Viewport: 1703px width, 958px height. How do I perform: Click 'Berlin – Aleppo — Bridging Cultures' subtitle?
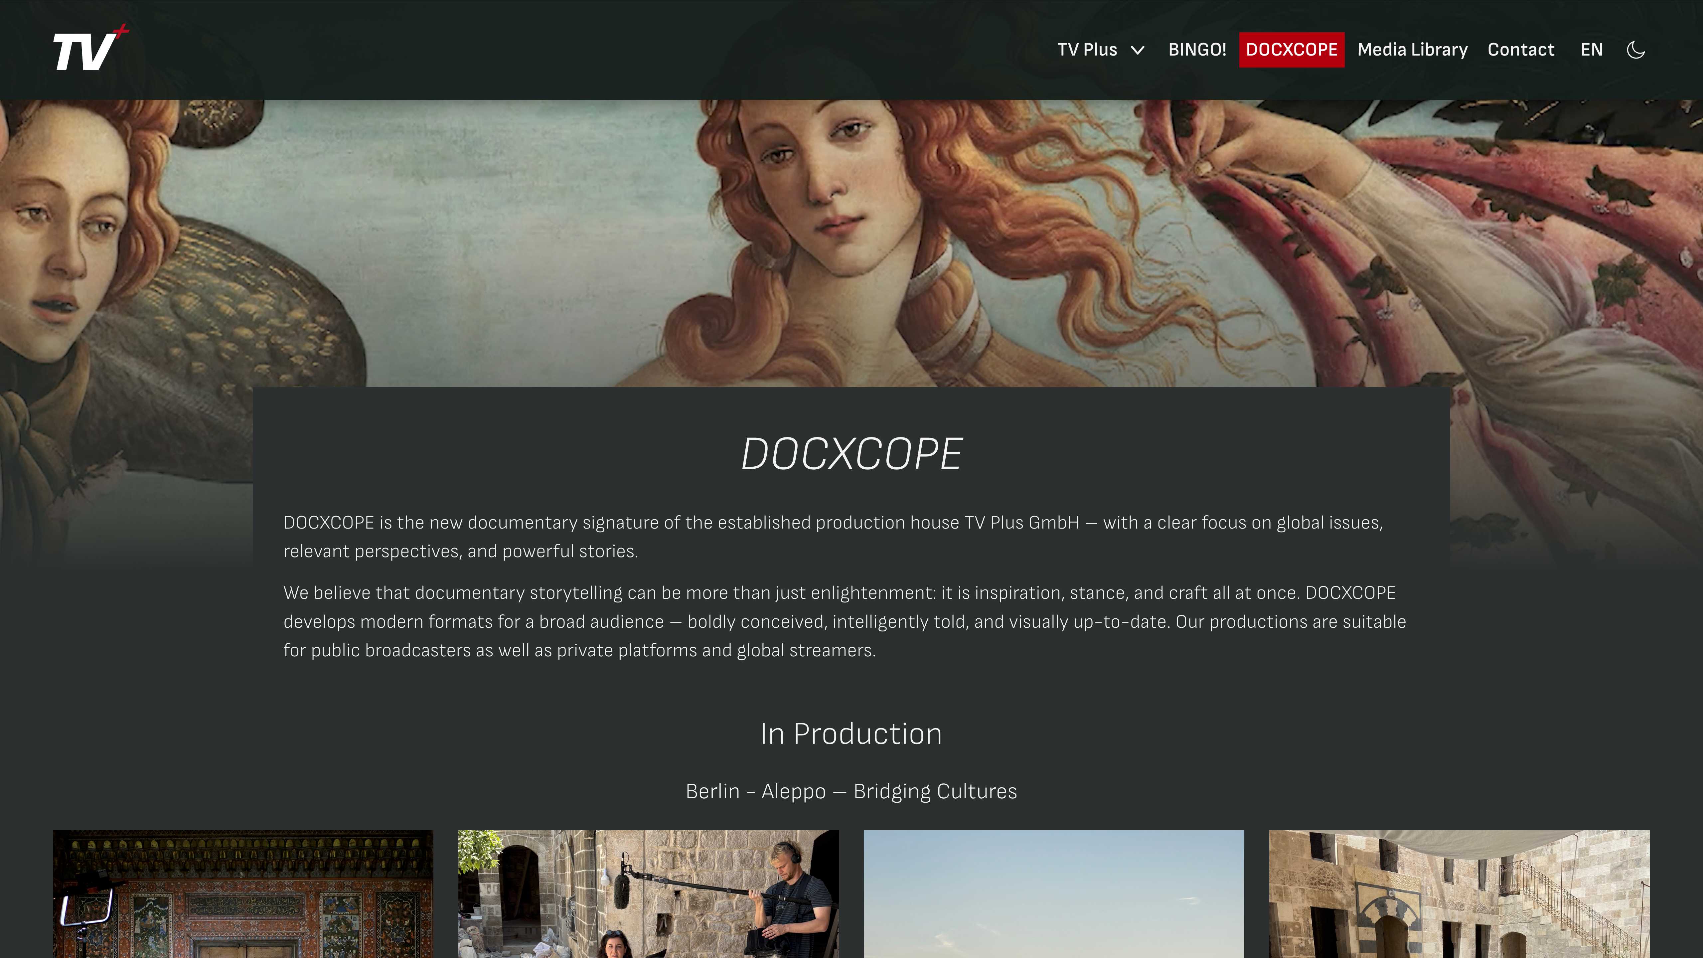[x=851, y=791]
